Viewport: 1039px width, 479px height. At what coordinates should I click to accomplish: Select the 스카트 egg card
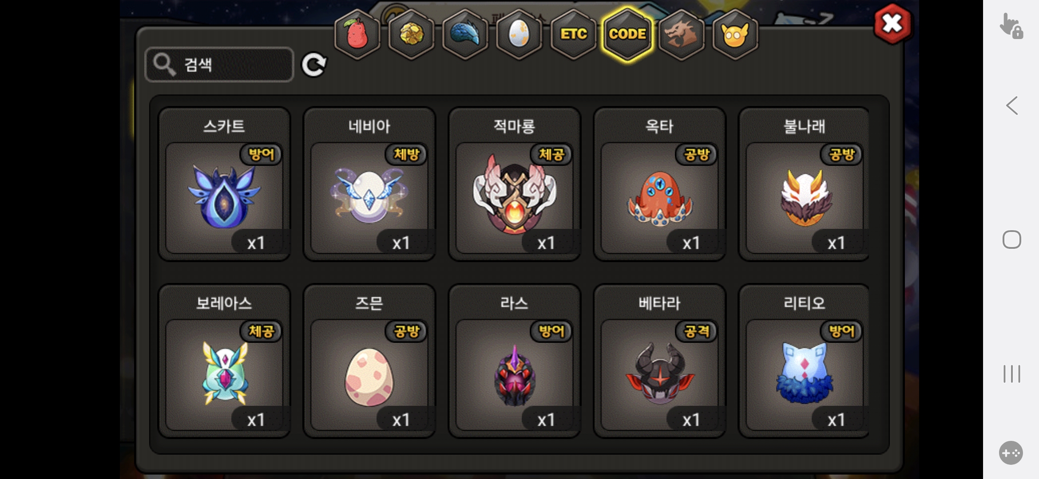click(224, 184)
